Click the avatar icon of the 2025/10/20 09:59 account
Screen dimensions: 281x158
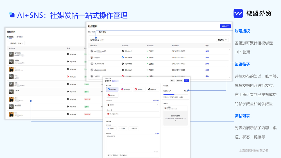click(x=92, y=51)
